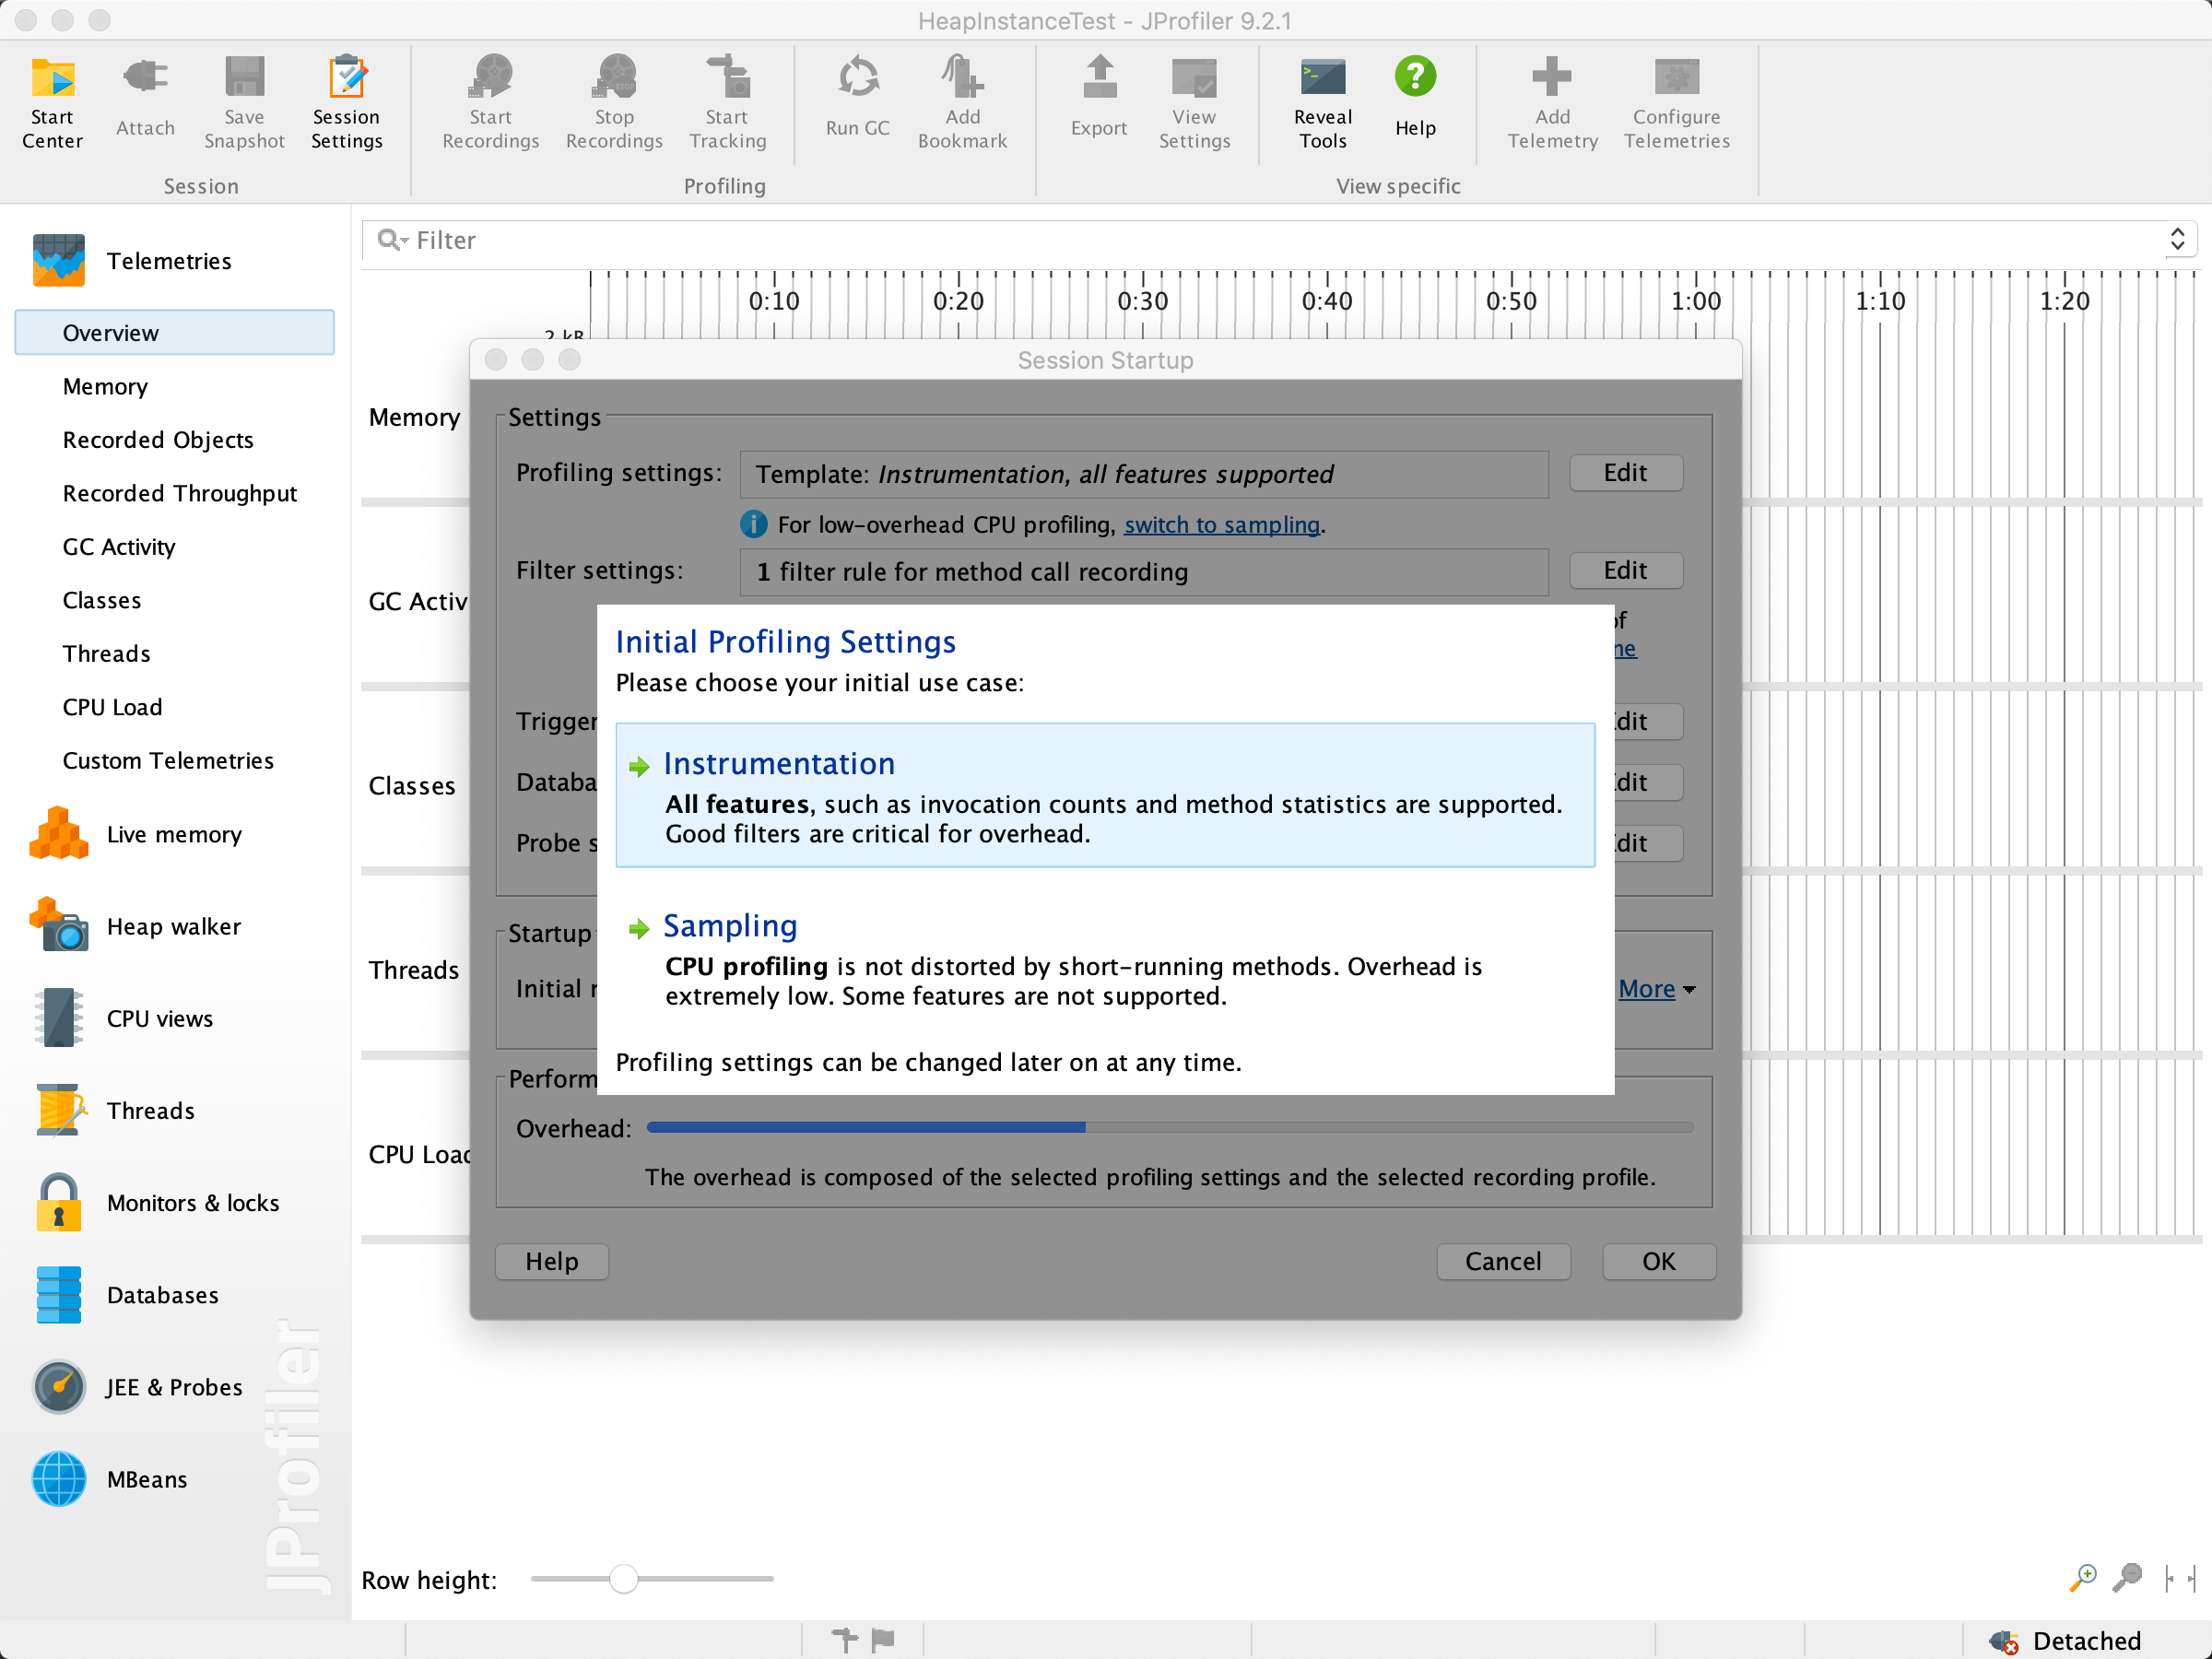Click the 1:10 timeline marker
2212x1659 pixels.
(1880, 301)
